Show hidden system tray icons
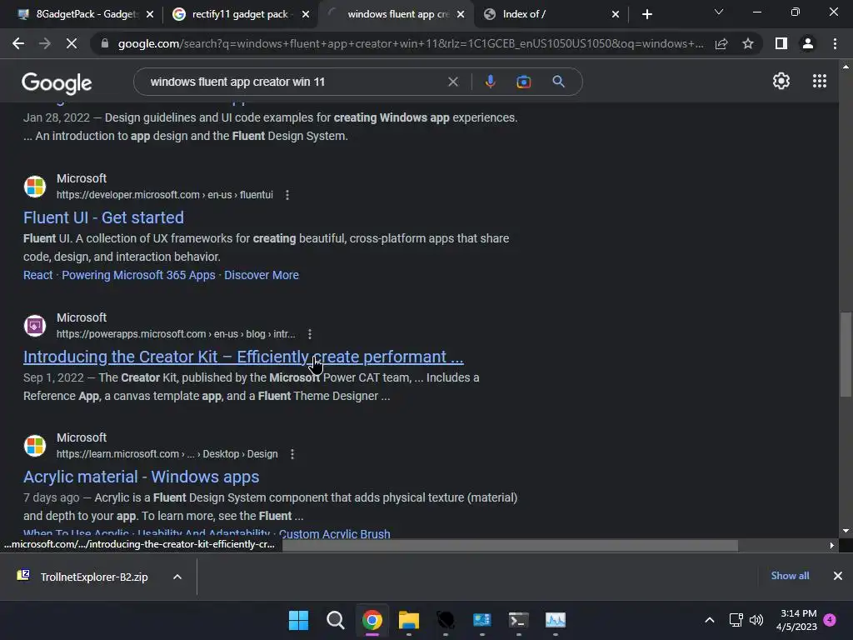The image size is (853, 640). pos(710,620)
